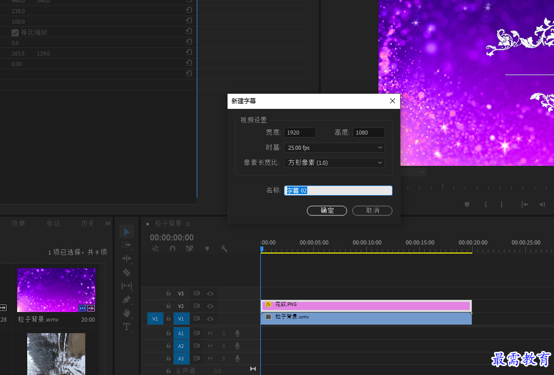Confirm dialog with 确定 button
Screen dimensions: 554x375
(x=327, y=211)
